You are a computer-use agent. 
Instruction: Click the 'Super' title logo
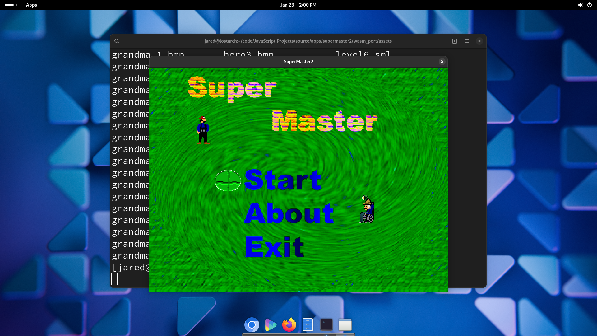pos(232,89)
